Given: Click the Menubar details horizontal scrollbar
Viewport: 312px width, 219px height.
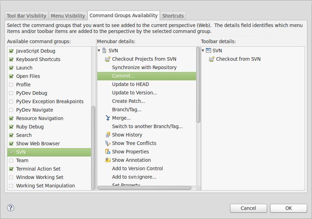Looking at the screenshot, I should 145,188.
